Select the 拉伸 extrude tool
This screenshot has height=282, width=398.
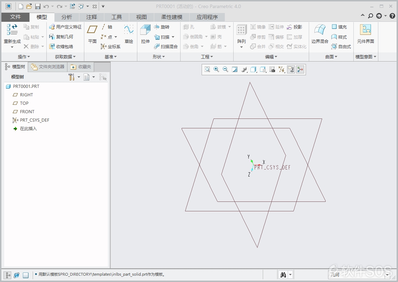click(145, 34)
